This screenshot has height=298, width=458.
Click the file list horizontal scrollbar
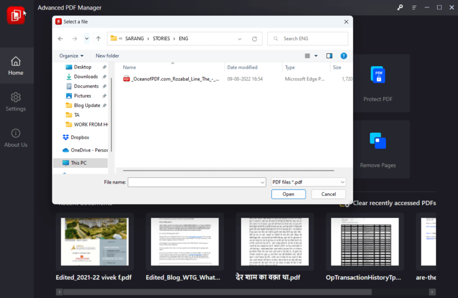tap(229, 170)
